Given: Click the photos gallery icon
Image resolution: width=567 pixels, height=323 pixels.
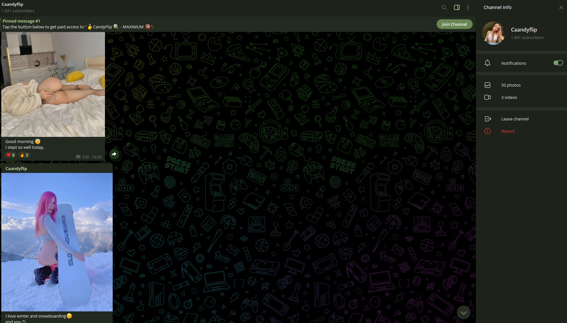Looking at the screenshot, I should 487,85.
